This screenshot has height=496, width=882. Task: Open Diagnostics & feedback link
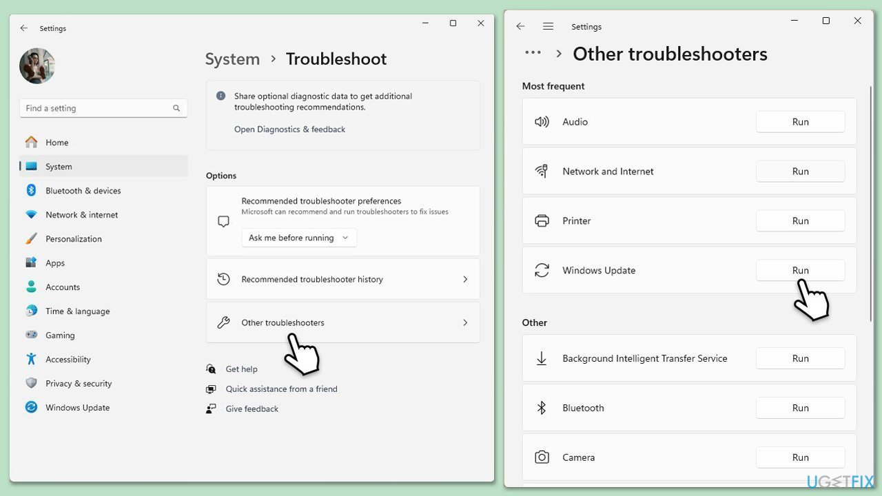tap(289, 129)
